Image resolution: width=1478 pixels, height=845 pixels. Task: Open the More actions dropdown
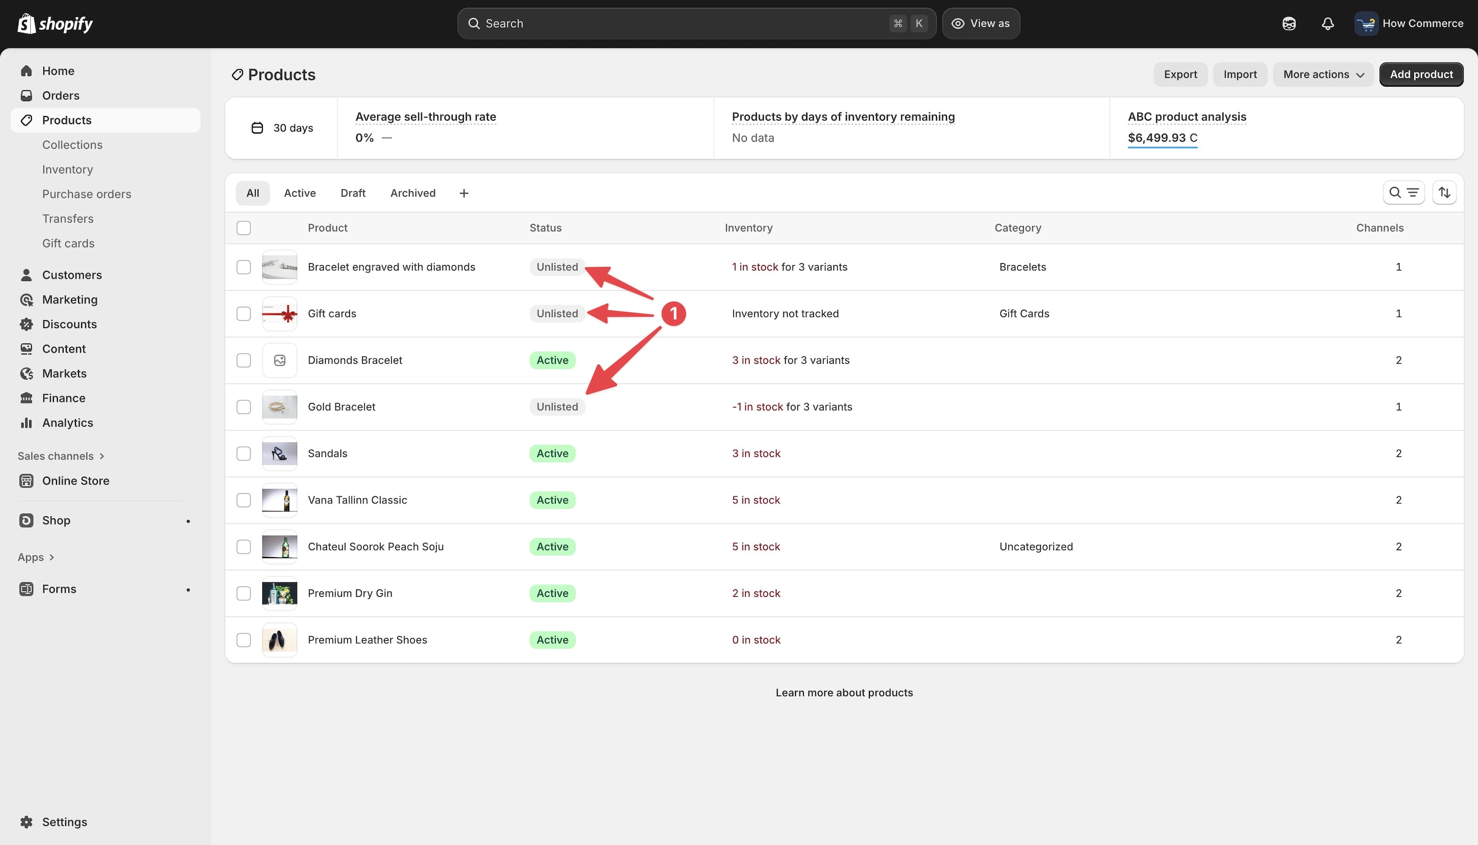coord(1323,74)
